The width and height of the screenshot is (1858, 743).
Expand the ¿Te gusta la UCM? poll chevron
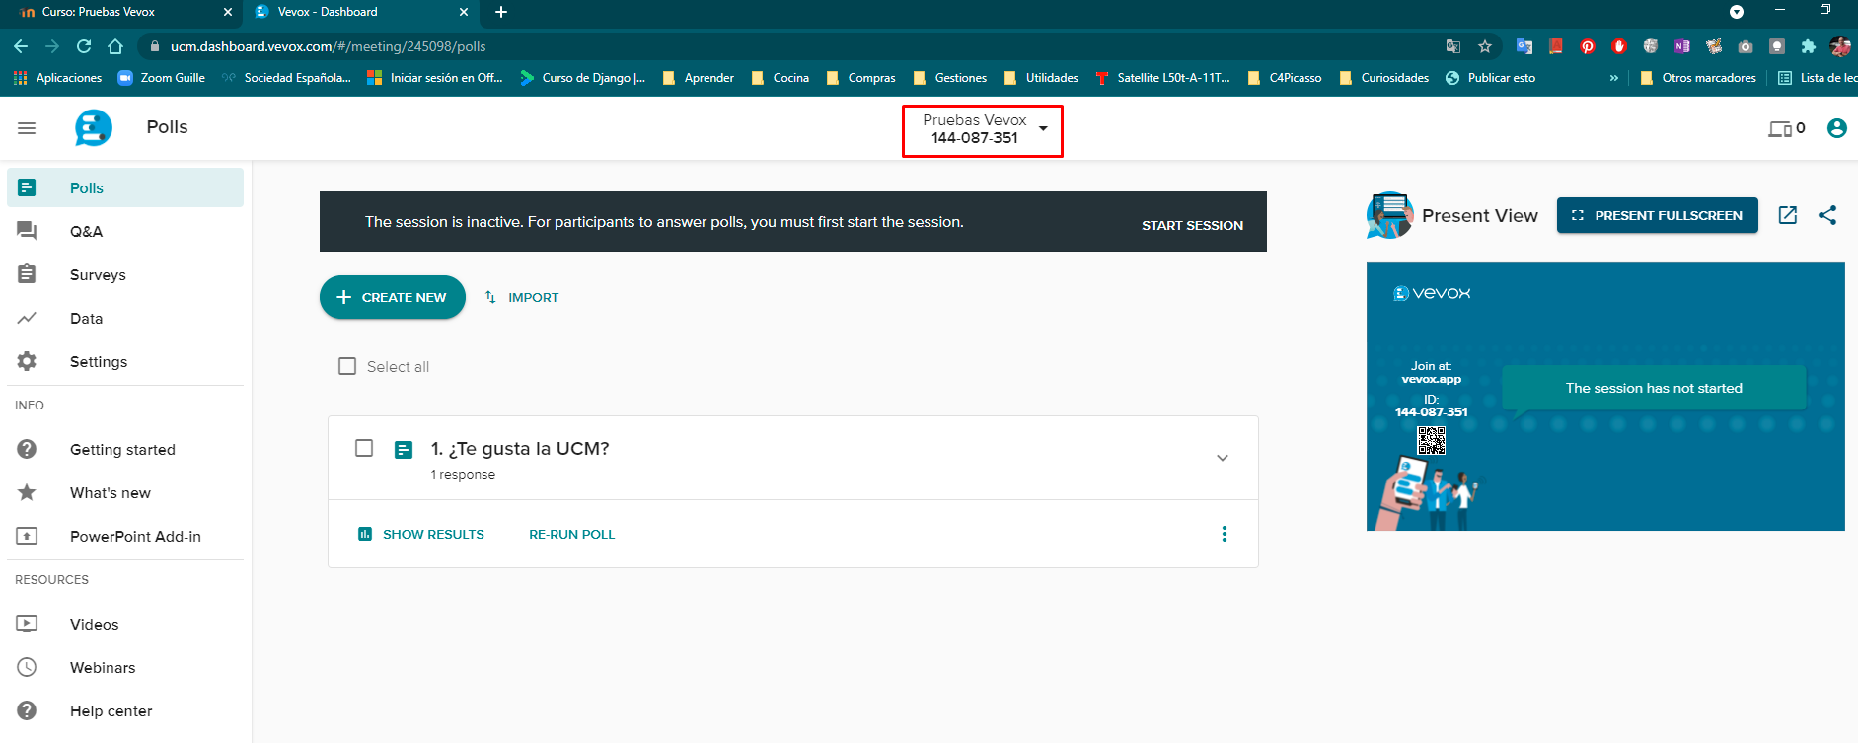click(x=1222, y=458)
